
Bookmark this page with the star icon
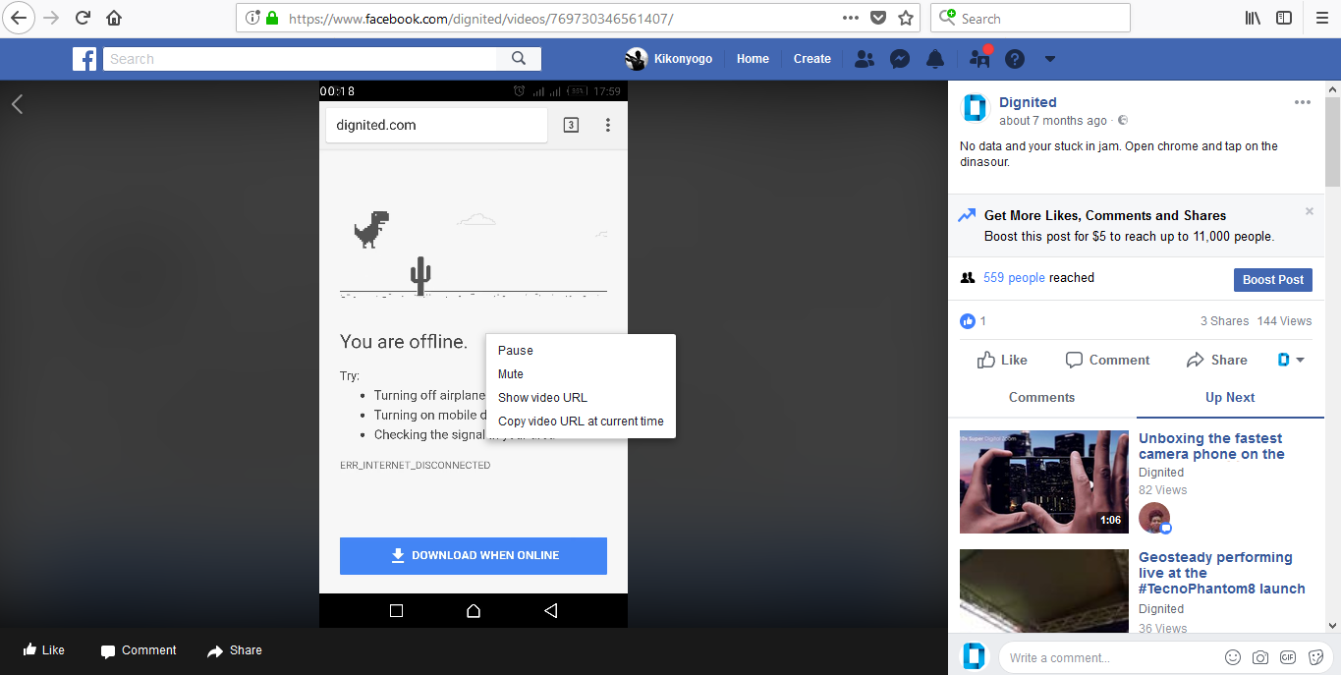(905, 18)
